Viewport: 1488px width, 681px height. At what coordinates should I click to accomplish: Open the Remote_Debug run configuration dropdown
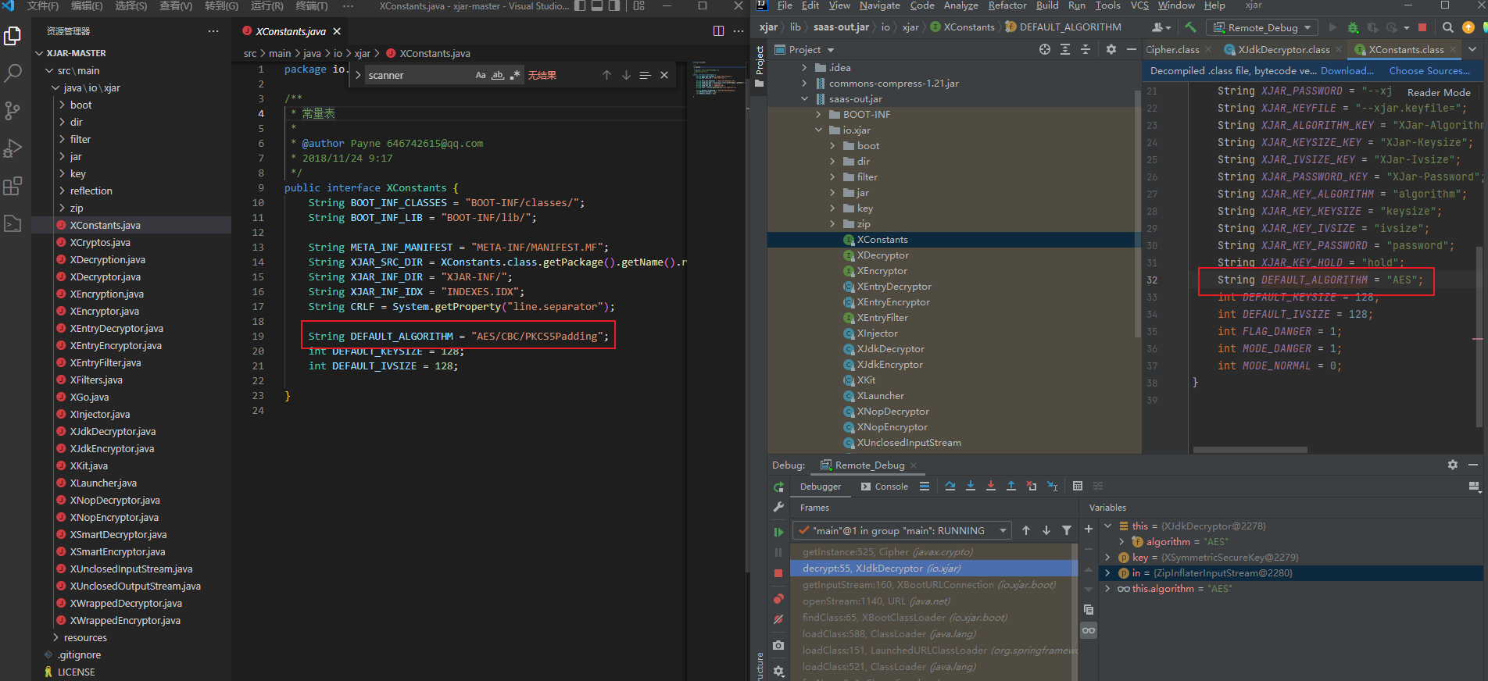coord(1262,27)
